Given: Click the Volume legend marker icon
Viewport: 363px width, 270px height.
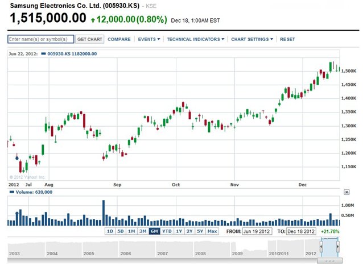Looking at the screenshot, I should click(11, 192).
